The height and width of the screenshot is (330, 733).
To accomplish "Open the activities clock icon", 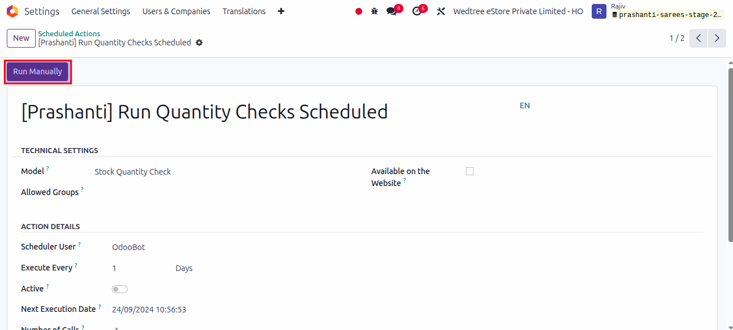I will (417, 11).
